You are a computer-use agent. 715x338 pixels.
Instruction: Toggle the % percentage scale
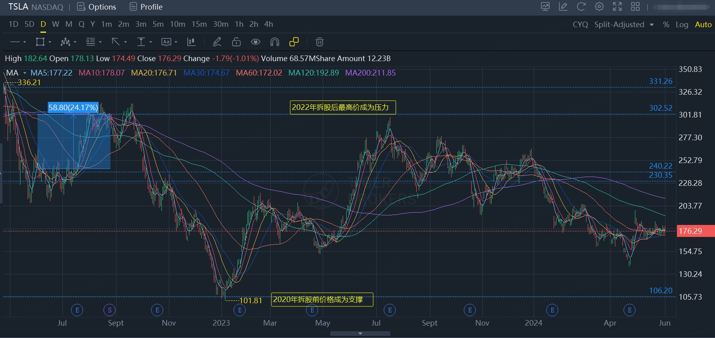point(666,24)
